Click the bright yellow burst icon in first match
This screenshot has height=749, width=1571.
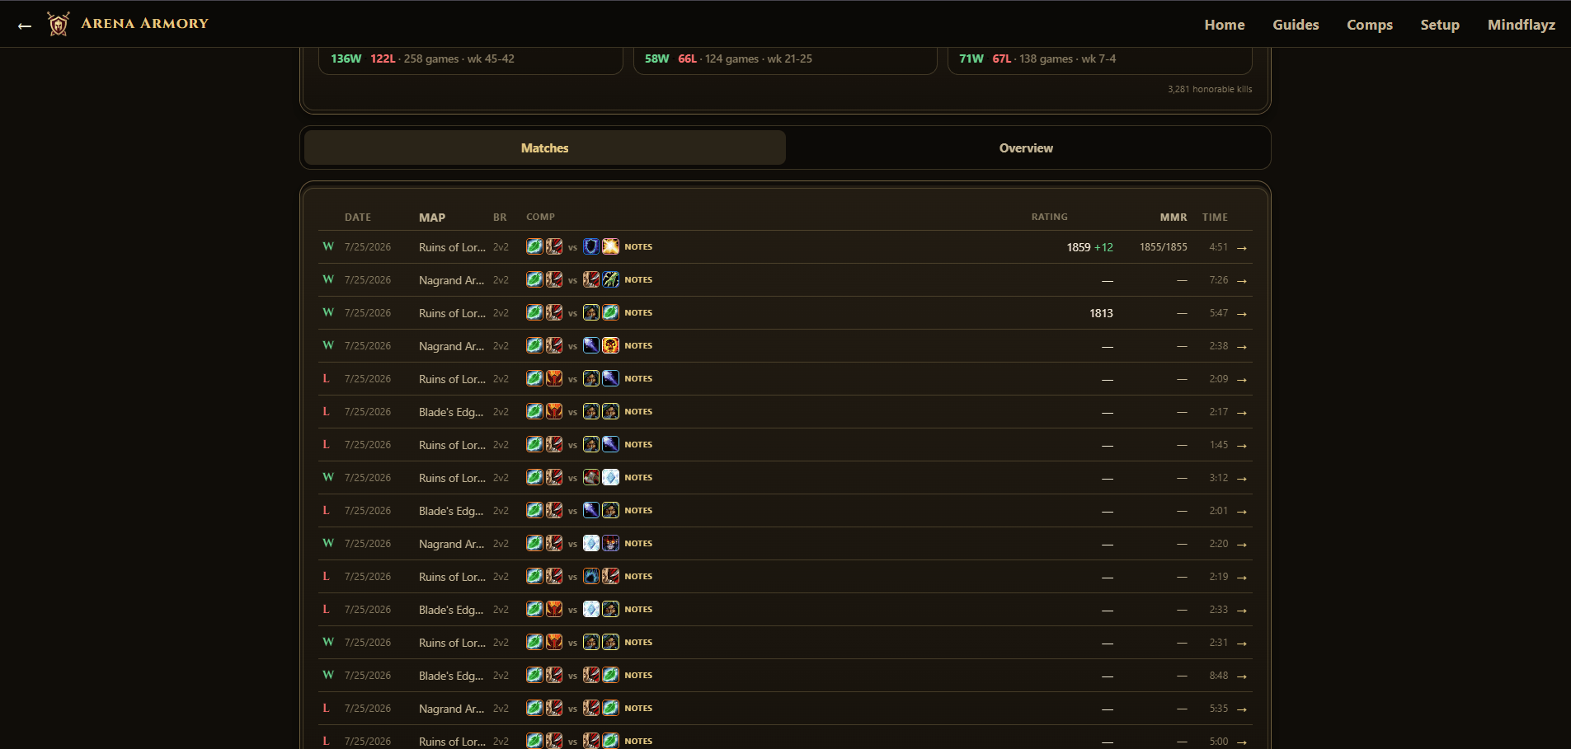[x=610, y=246]
